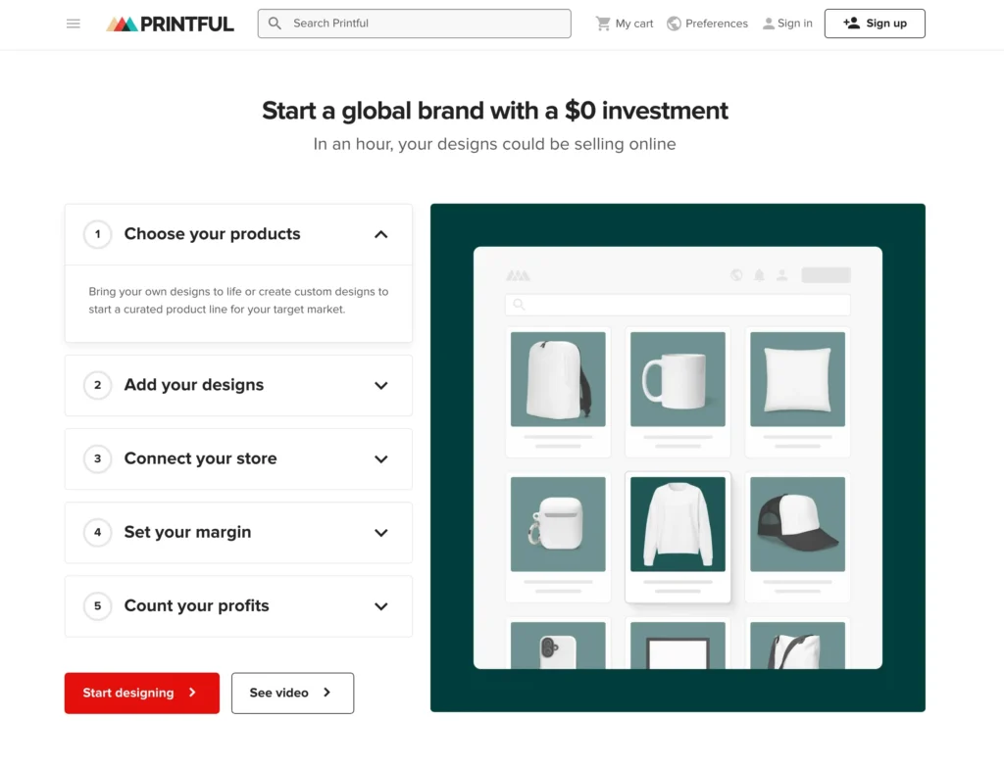The image size is (1004, 768).
Task: Select the throw pillow product tile
Action: [797, 391]
